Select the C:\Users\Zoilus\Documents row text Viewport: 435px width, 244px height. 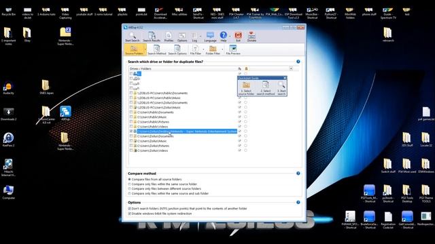click(x=156, y=136)
